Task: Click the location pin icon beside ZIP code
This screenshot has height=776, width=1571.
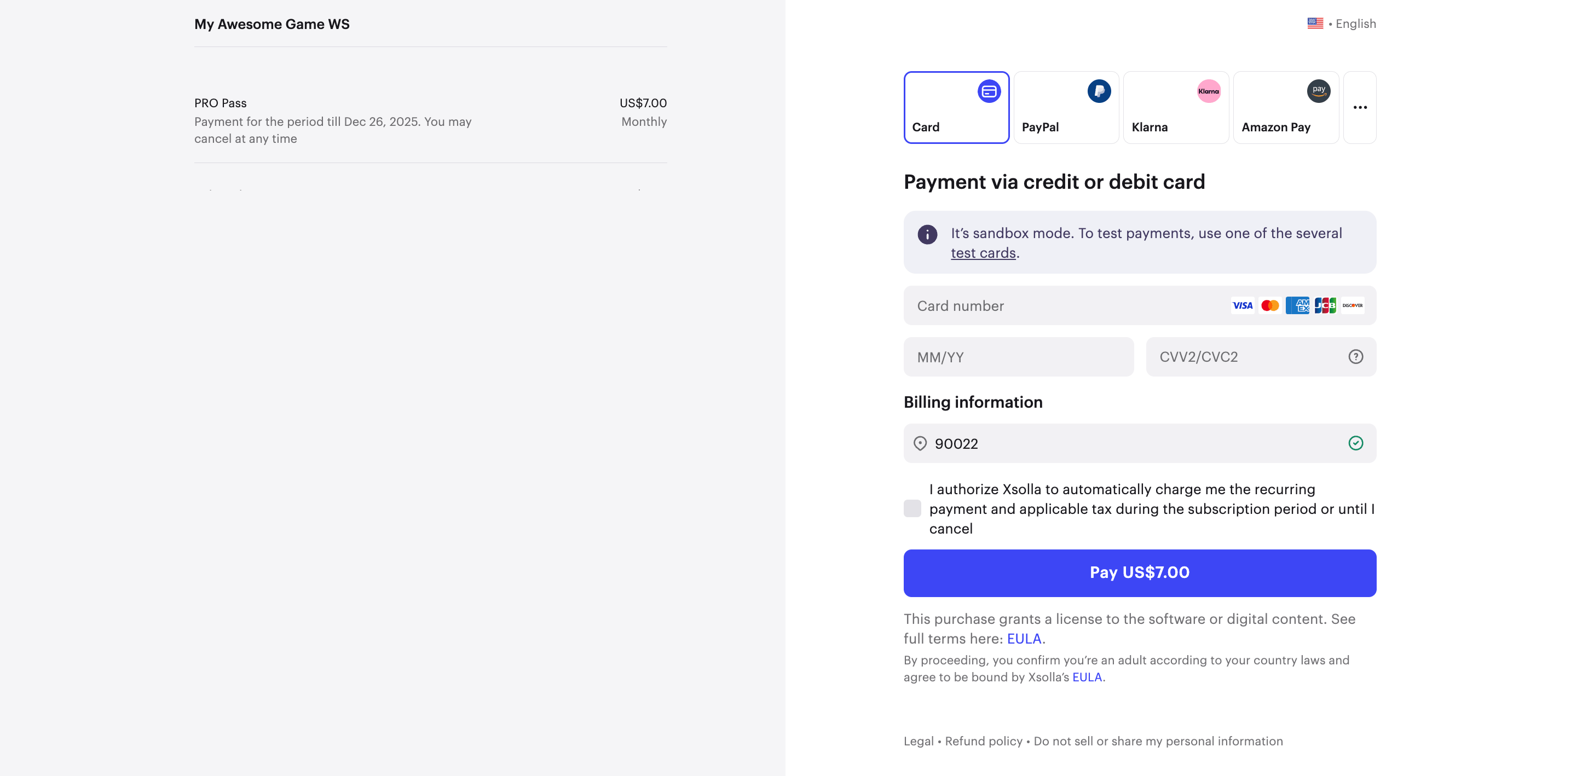Action: point(920,444)
